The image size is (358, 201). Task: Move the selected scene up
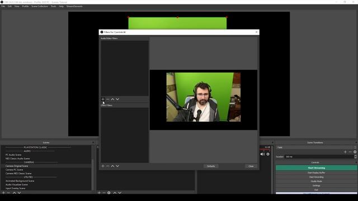(x=14, y=193)
